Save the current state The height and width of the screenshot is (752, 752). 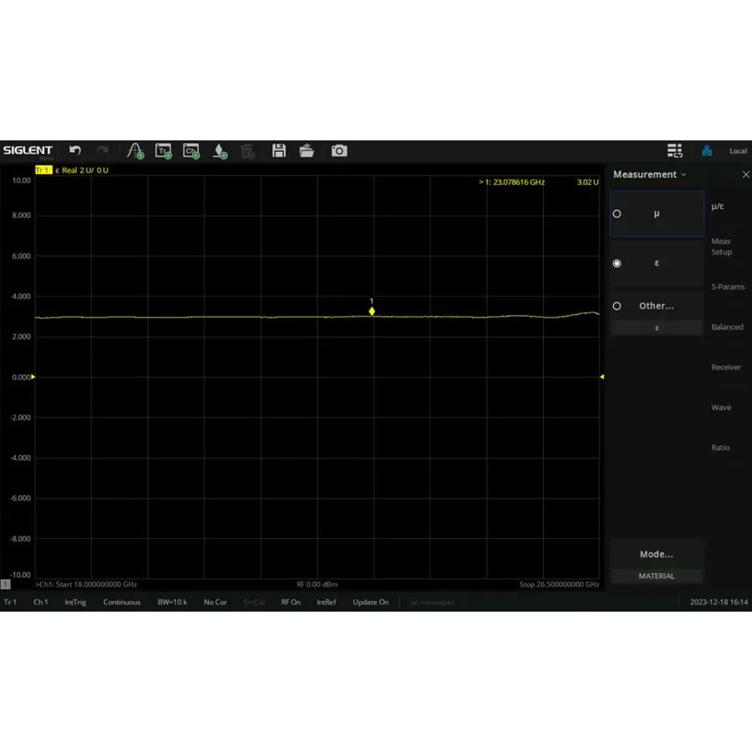[x=279, y=150]
